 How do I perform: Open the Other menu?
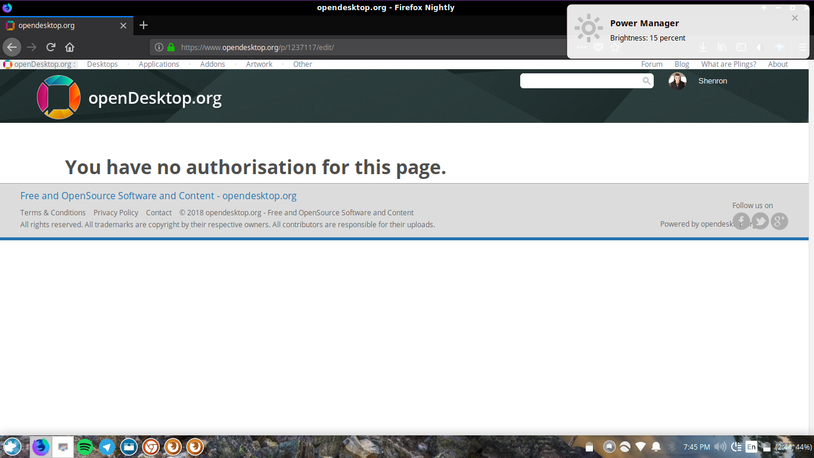click(x=303, y=64)
